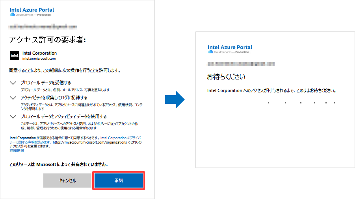This screenshot has width=355, height=199.
Task: Click the Intel logo icon
Action: pyautogui.click(x=15, y=55)
